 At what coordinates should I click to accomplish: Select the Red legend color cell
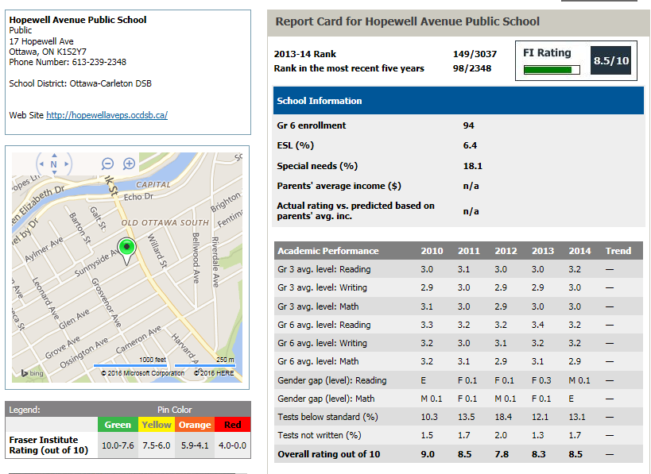click(233, 425)
